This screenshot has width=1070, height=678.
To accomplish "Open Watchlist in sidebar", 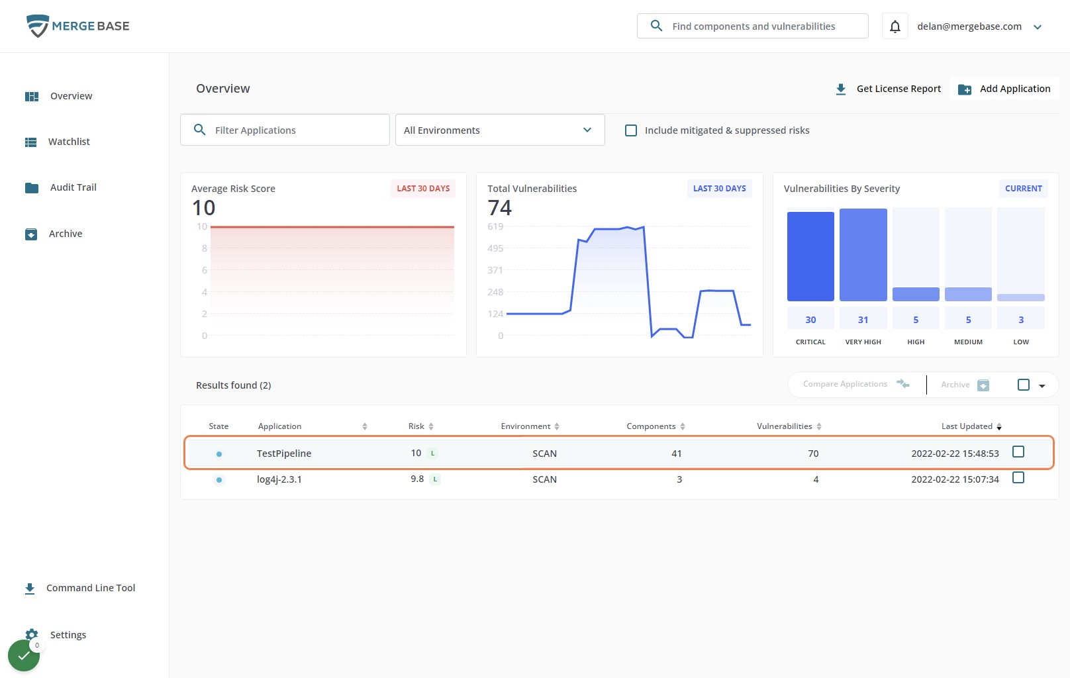I will (69, 142).
